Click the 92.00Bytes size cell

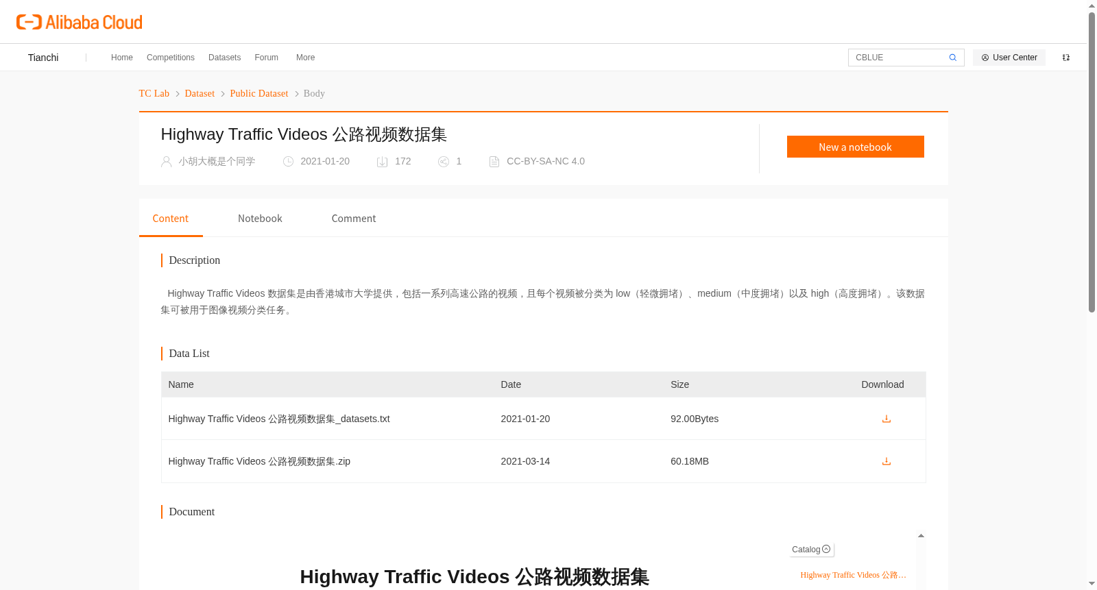coord(695,419)
